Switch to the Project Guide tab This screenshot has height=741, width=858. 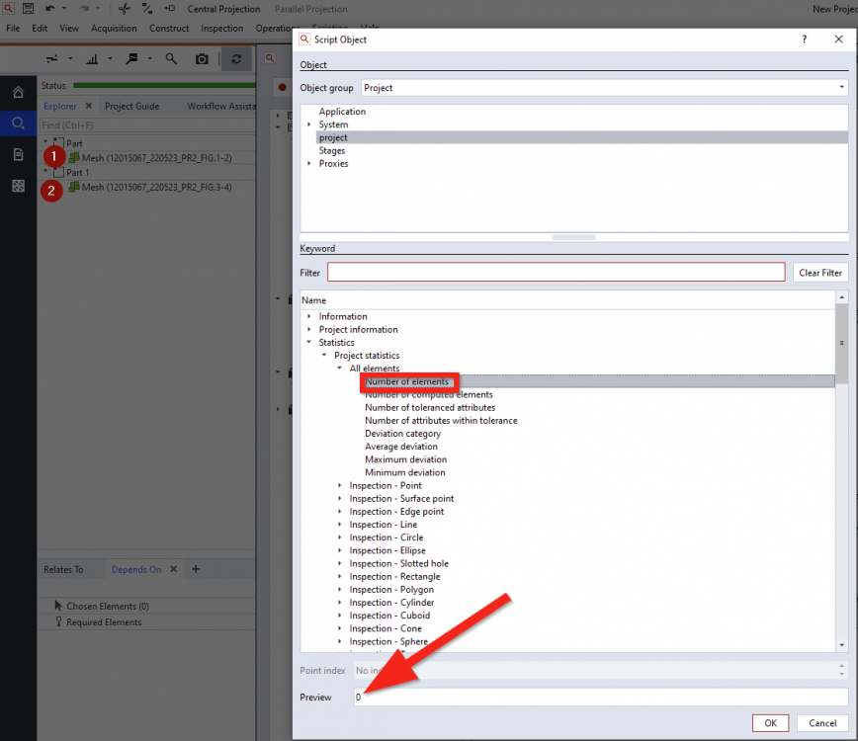131,107
